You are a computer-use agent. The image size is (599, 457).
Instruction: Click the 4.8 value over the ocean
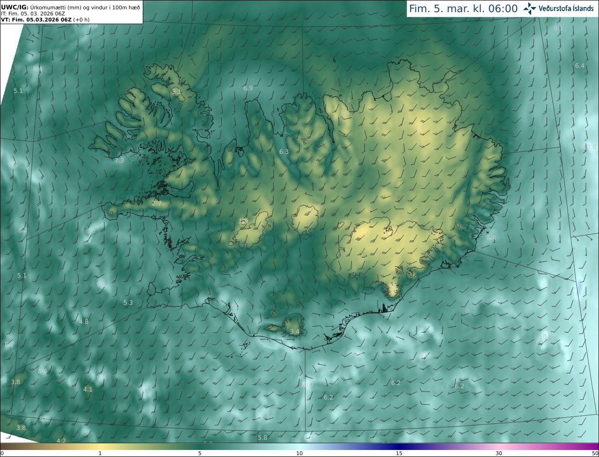[84, 321]
